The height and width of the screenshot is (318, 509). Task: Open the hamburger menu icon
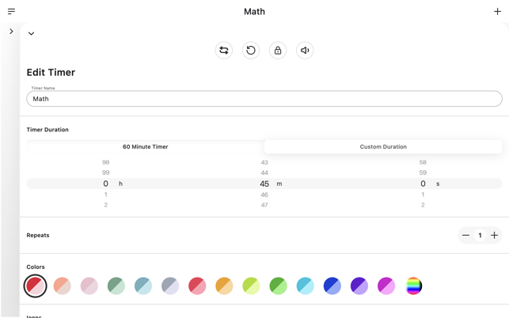[11, 11]
